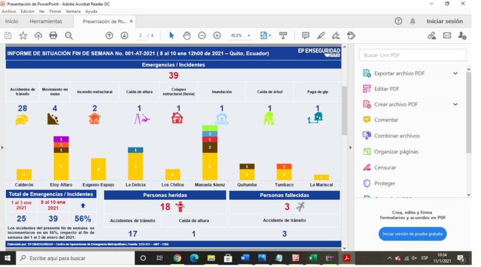The image size is (481, 267).
Task: Expand Crear archivo PDF options
Action: tap(455, 104)
